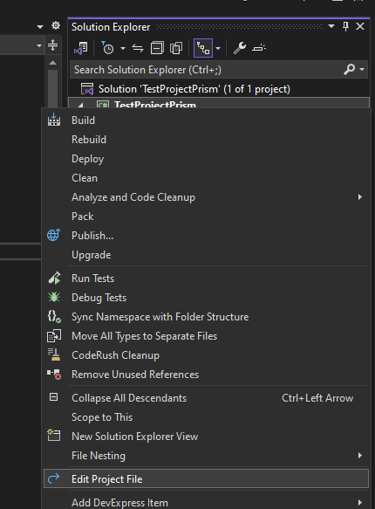Screen dimensions: 375x509
Task: Toggle the Show All Files icon
Action: point(176,48)
